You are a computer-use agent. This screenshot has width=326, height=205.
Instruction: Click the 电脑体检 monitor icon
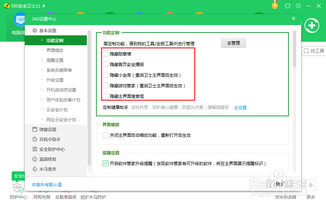(x=20, y=20)
